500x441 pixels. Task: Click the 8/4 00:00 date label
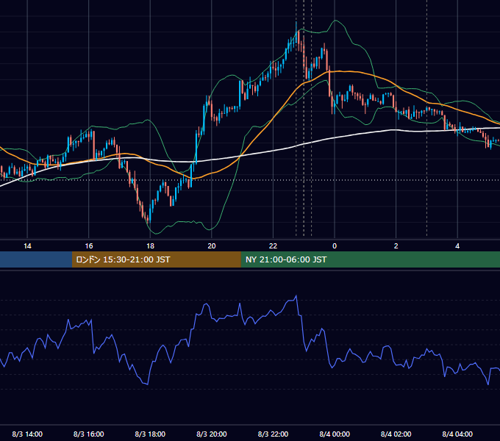pyautogui.click(x=335, y=434)
